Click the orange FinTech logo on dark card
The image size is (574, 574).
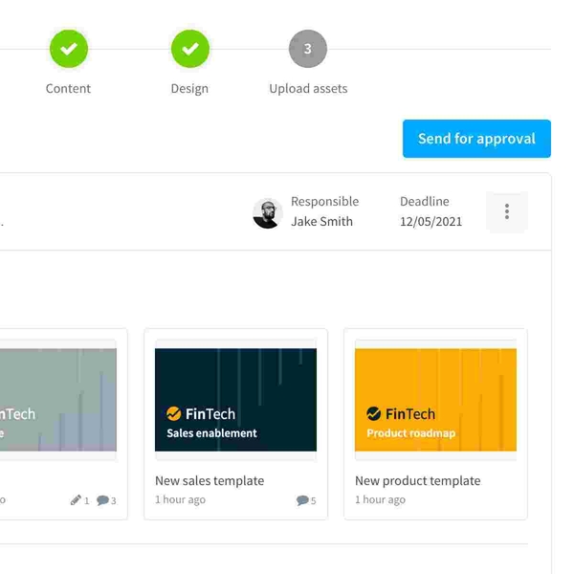[173, 413]
